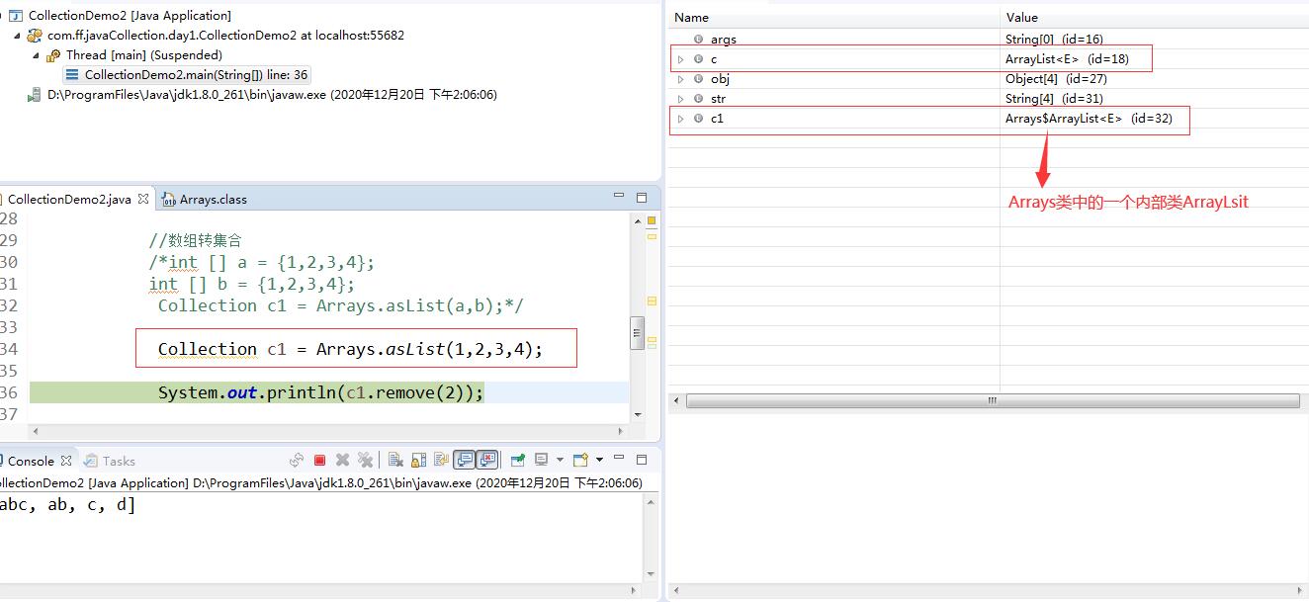The width and height of the screenshot is (1309, 602).
Task: Click code line Collection c1 = Arrays.asList(1,2,3,4)
Action: pyautogui.click(x=351, y=349)
